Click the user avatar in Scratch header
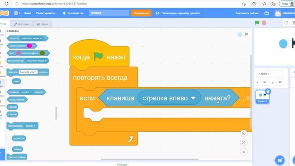Viewport: 295px width, 166px height. (277, 13)
